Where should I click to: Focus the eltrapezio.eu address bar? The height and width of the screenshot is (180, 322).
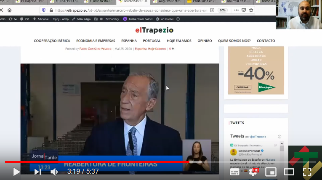pos(131,10)
